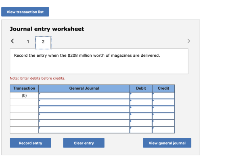Click Credit field in fifth row
226x162 pixels.
(163, 123)
